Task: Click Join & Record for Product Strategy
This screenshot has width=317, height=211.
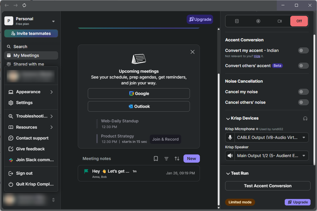Action: click(165, 139)
